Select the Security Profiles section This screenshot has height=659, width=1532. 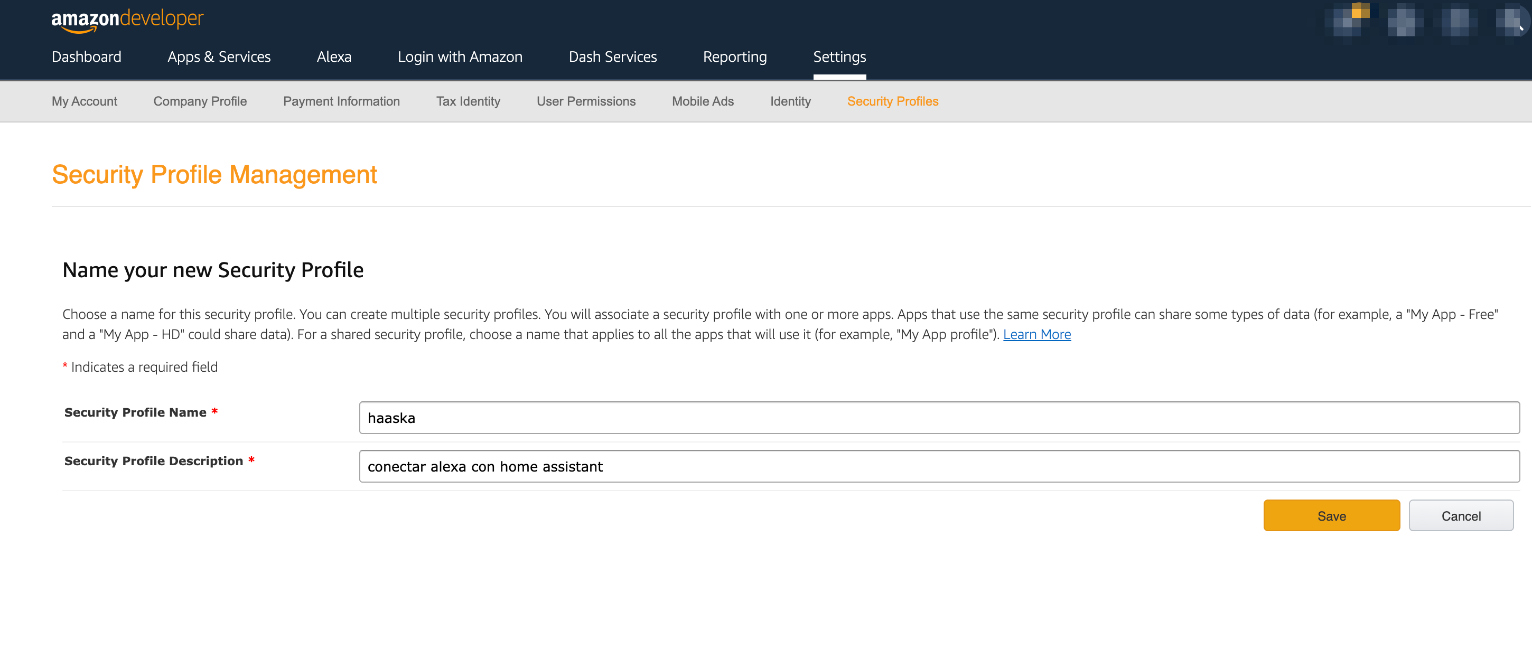point(892,101)
